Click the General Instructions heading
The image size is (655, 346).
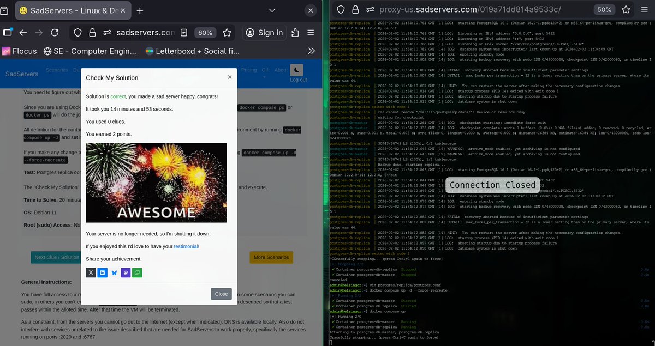pos(46,282)
